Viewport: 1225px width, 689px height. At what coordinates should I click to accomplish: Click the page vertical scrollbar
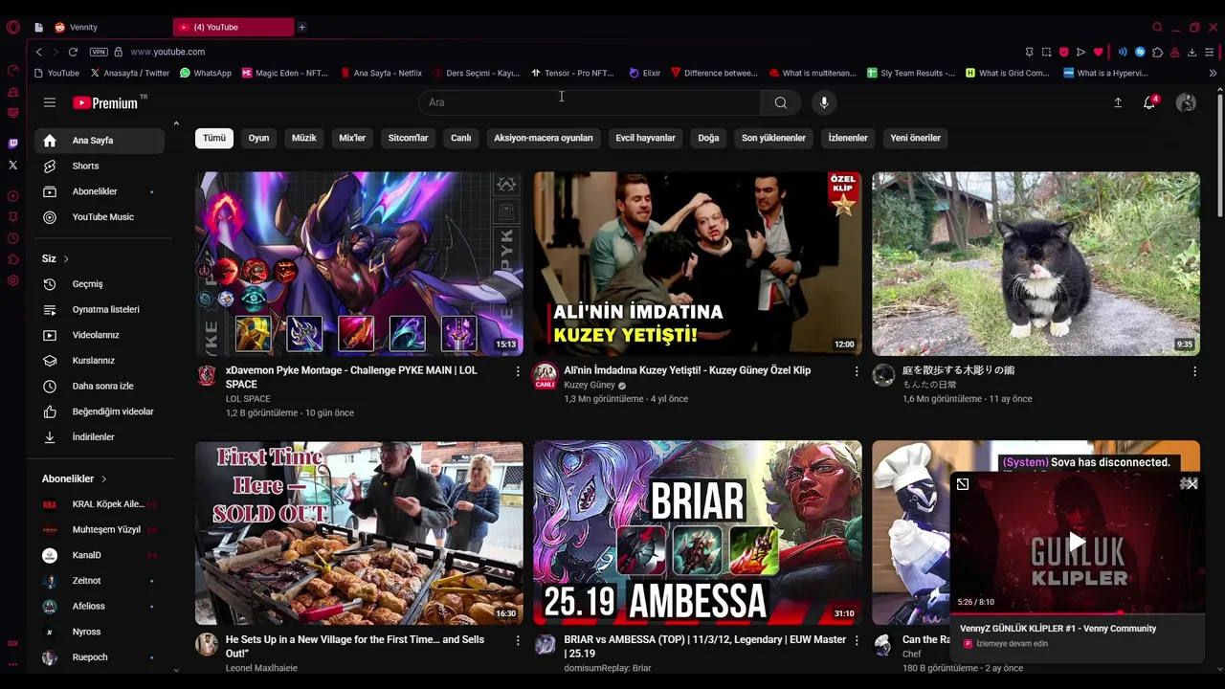(1219, 153)
